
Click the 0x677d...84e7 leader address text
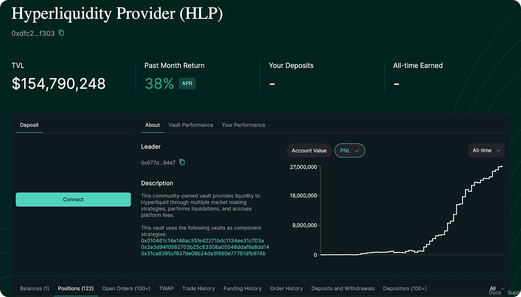pos(158,163)
